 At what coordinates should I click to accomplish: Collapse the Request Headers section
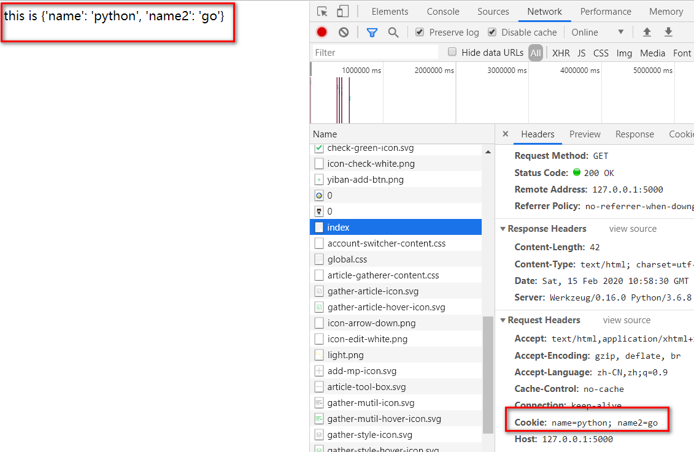coord(503,320)
